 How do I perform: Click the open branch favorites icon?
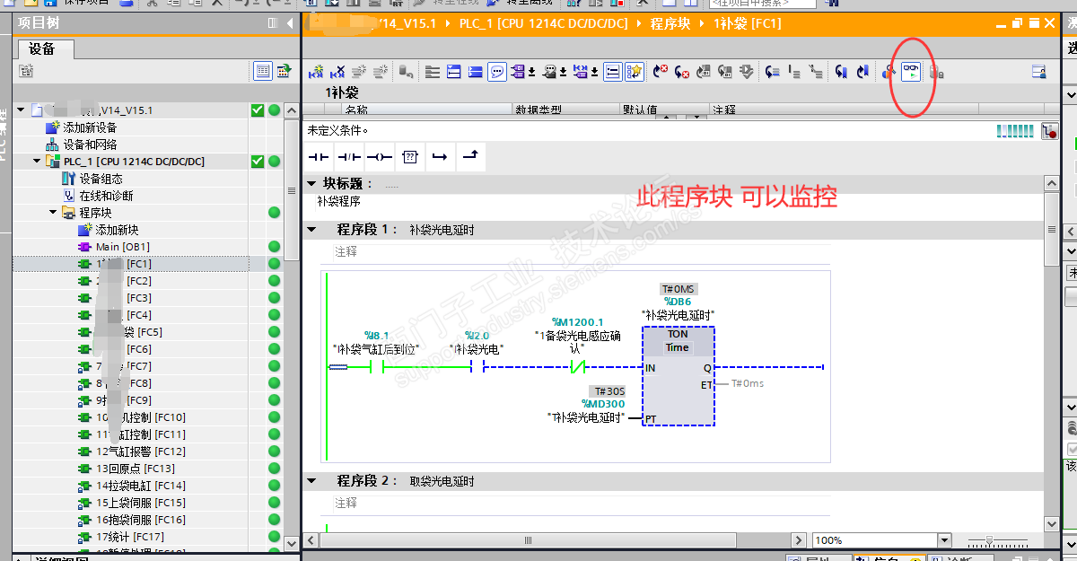tap(440, 157)
